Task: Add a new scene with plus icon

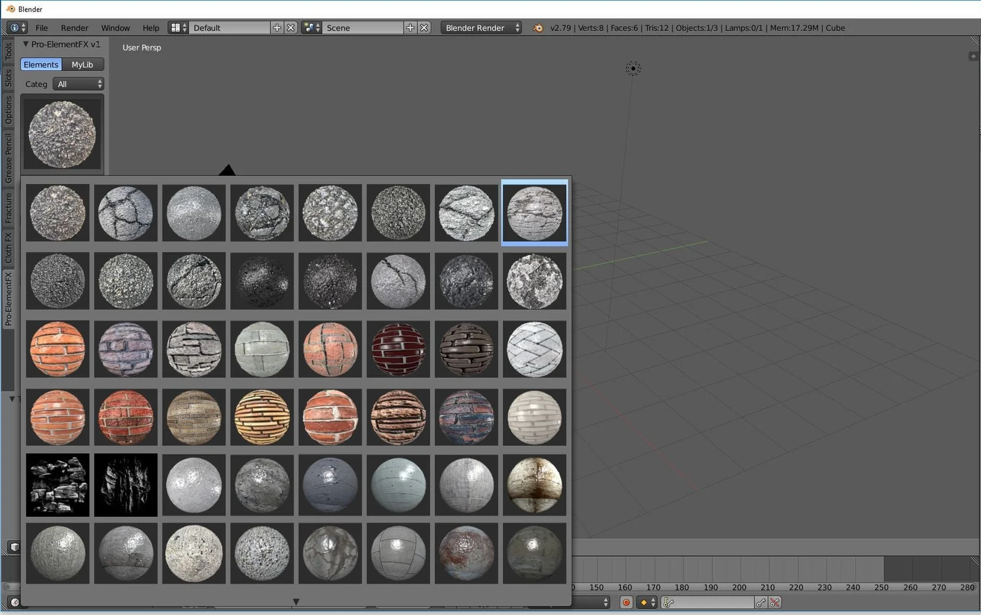Action: 410,28
